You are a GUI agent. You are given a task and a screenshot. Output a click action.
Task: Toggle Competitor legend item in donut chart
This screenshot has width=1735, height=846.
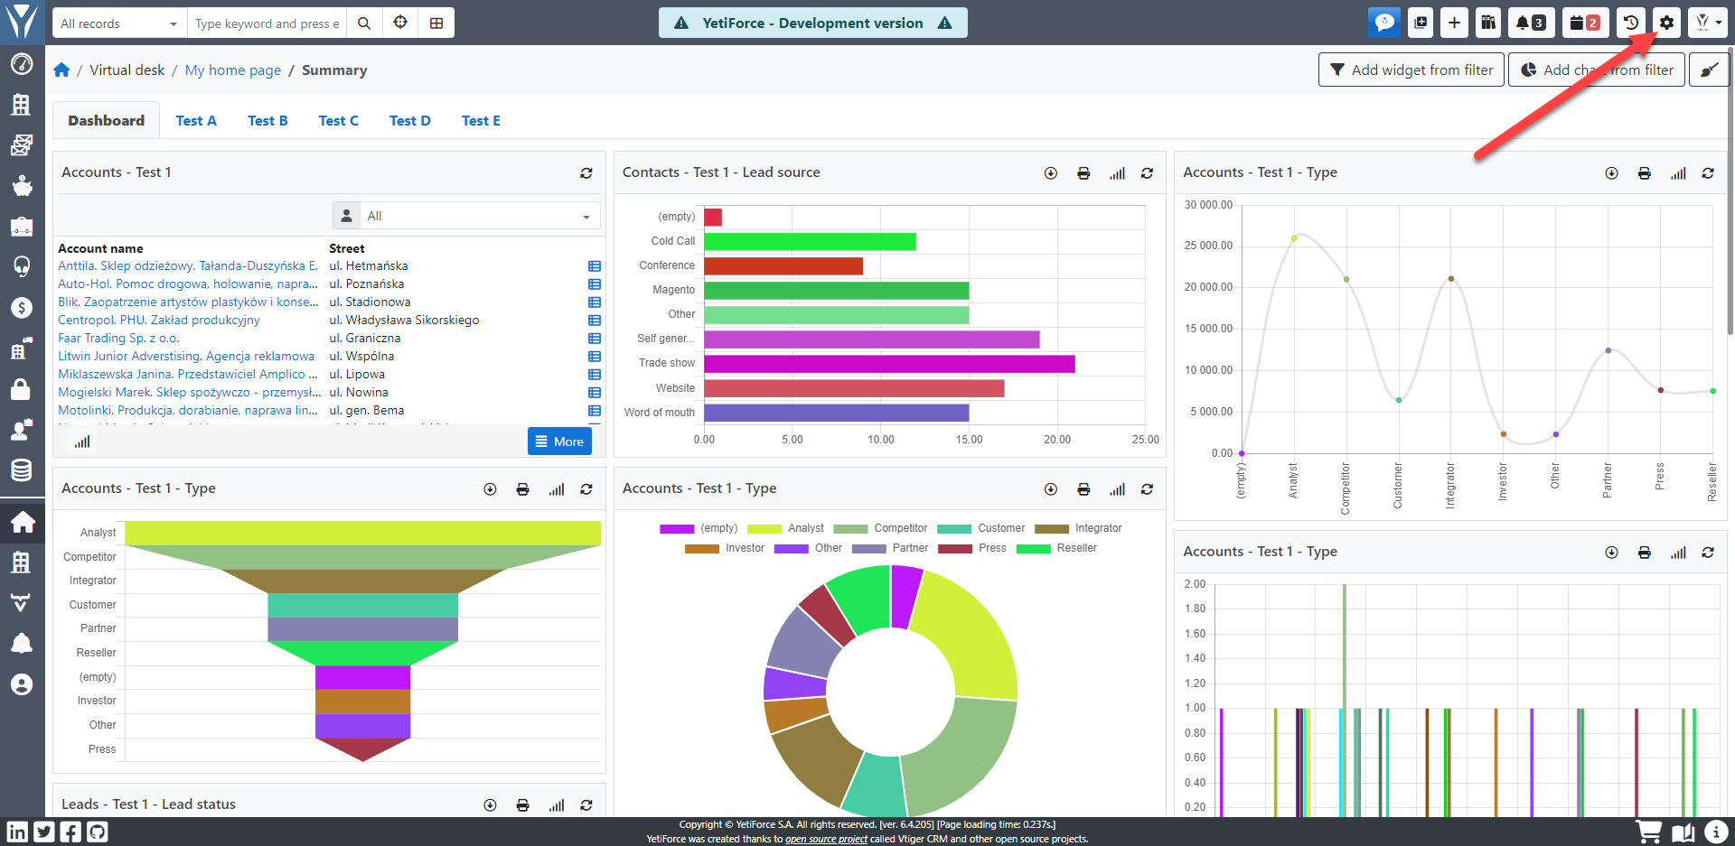pos(880,528)
